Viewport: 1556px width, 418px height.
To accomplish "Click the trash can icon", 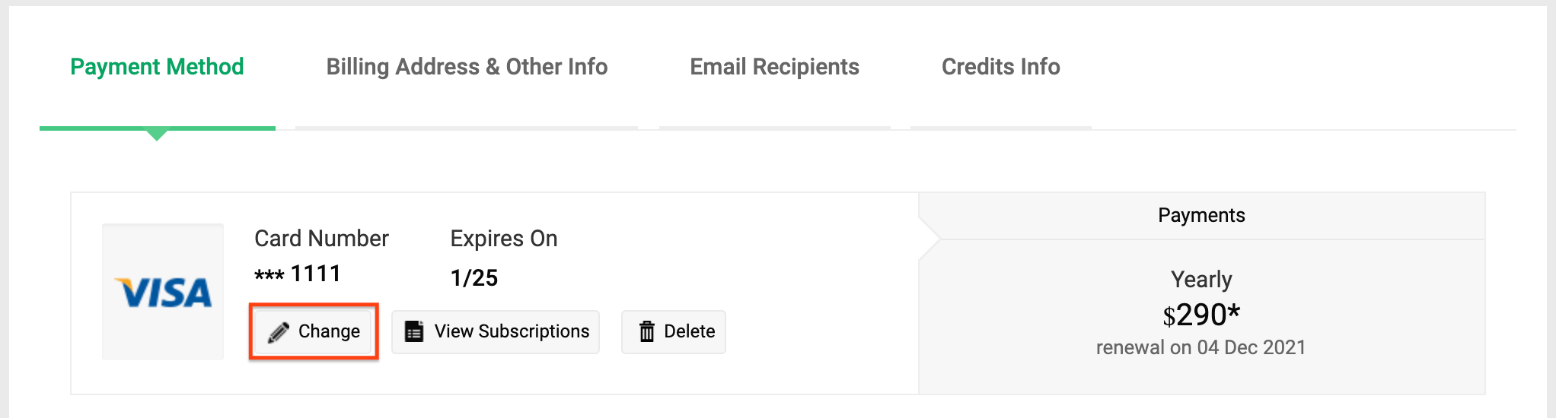I will 647,331.
